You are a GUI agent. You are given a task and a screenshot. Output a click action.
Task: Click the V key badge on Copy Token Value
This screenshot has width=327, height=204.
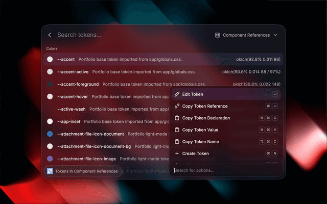275,130
